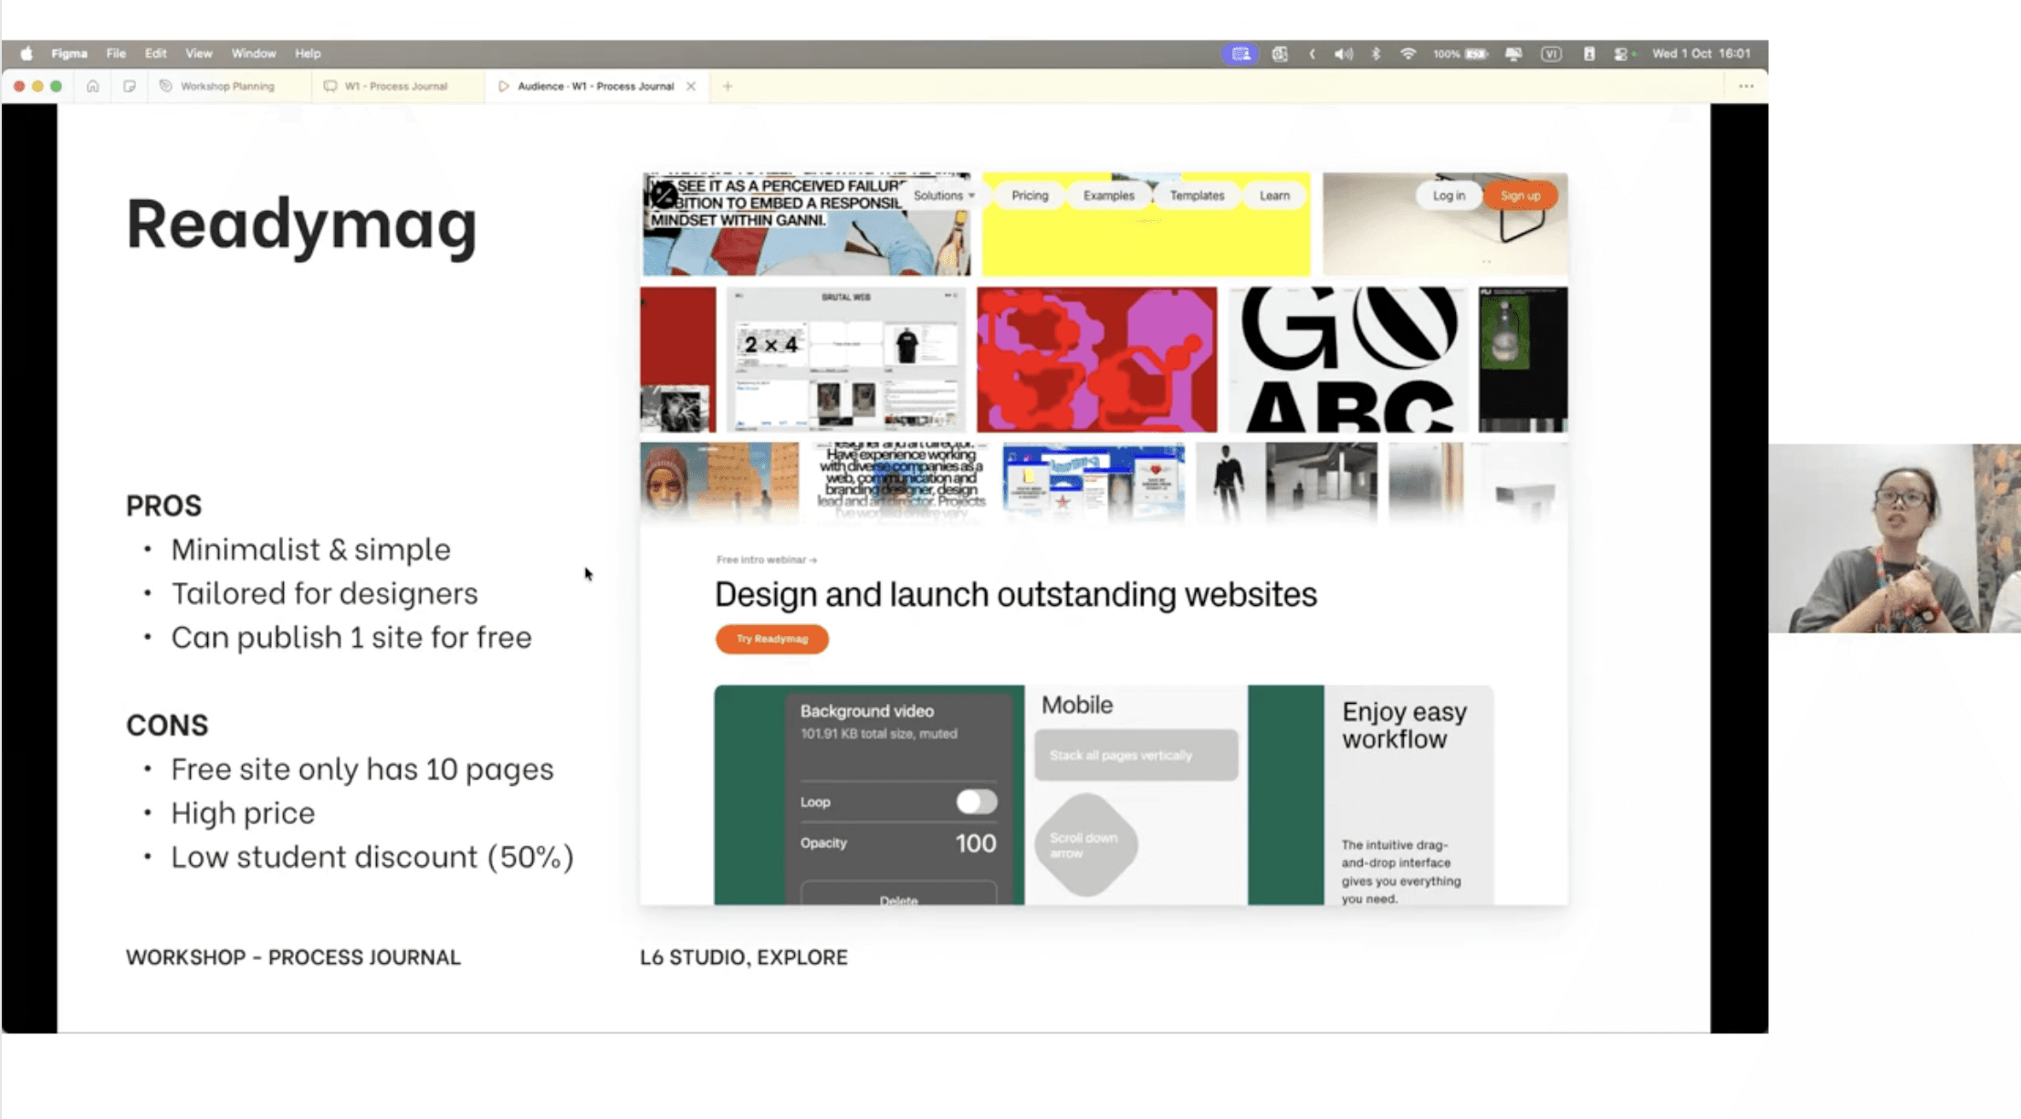
Task: Click the volume icon in menu bar
Action: [x=1343, y=54]
